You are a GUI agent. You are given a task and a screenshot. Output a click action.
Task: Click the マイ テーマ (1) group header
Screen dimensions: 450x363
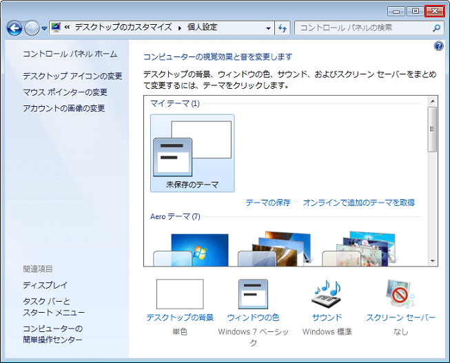click(x=175, y=103)
